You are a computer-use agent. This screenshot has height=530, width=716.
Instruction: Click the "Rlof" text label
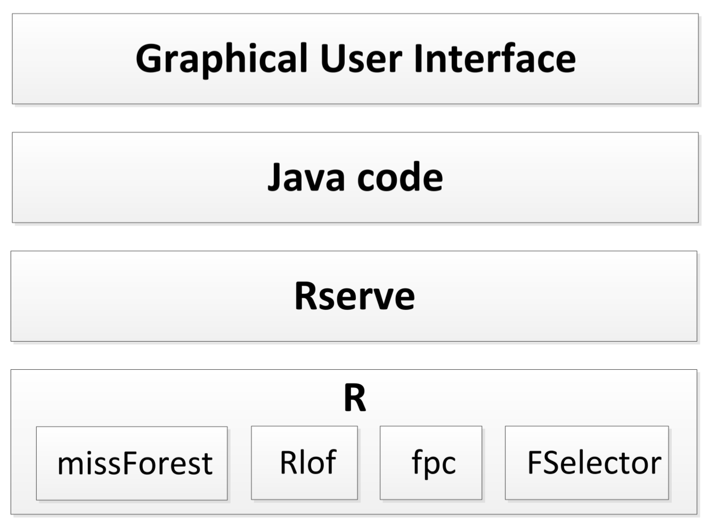[308, 462]
